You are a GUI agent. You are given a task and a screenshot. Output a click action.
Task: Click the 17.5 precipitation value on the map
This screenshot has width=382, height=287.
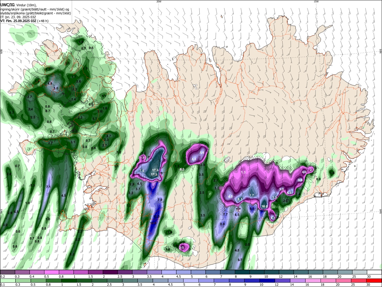click(x=154, y=174)
